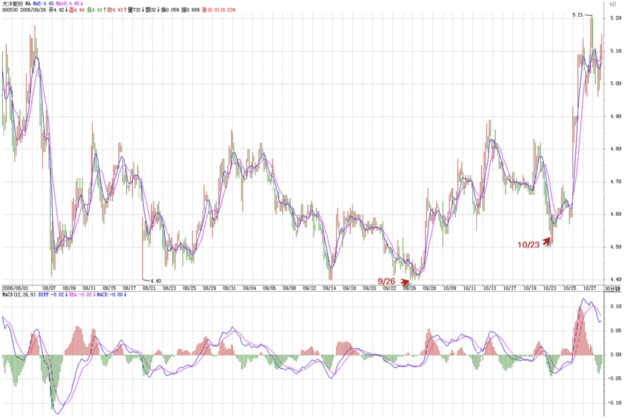The height and width of the screenshot is (418, 624).
Task: Click the down arrow after MA10 value
Action: click(x=82, y=4)
